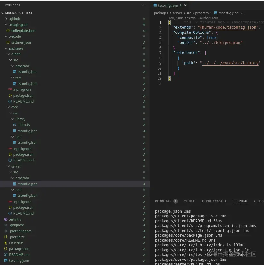Click the .gitignore diamond icon

point(6,225)
